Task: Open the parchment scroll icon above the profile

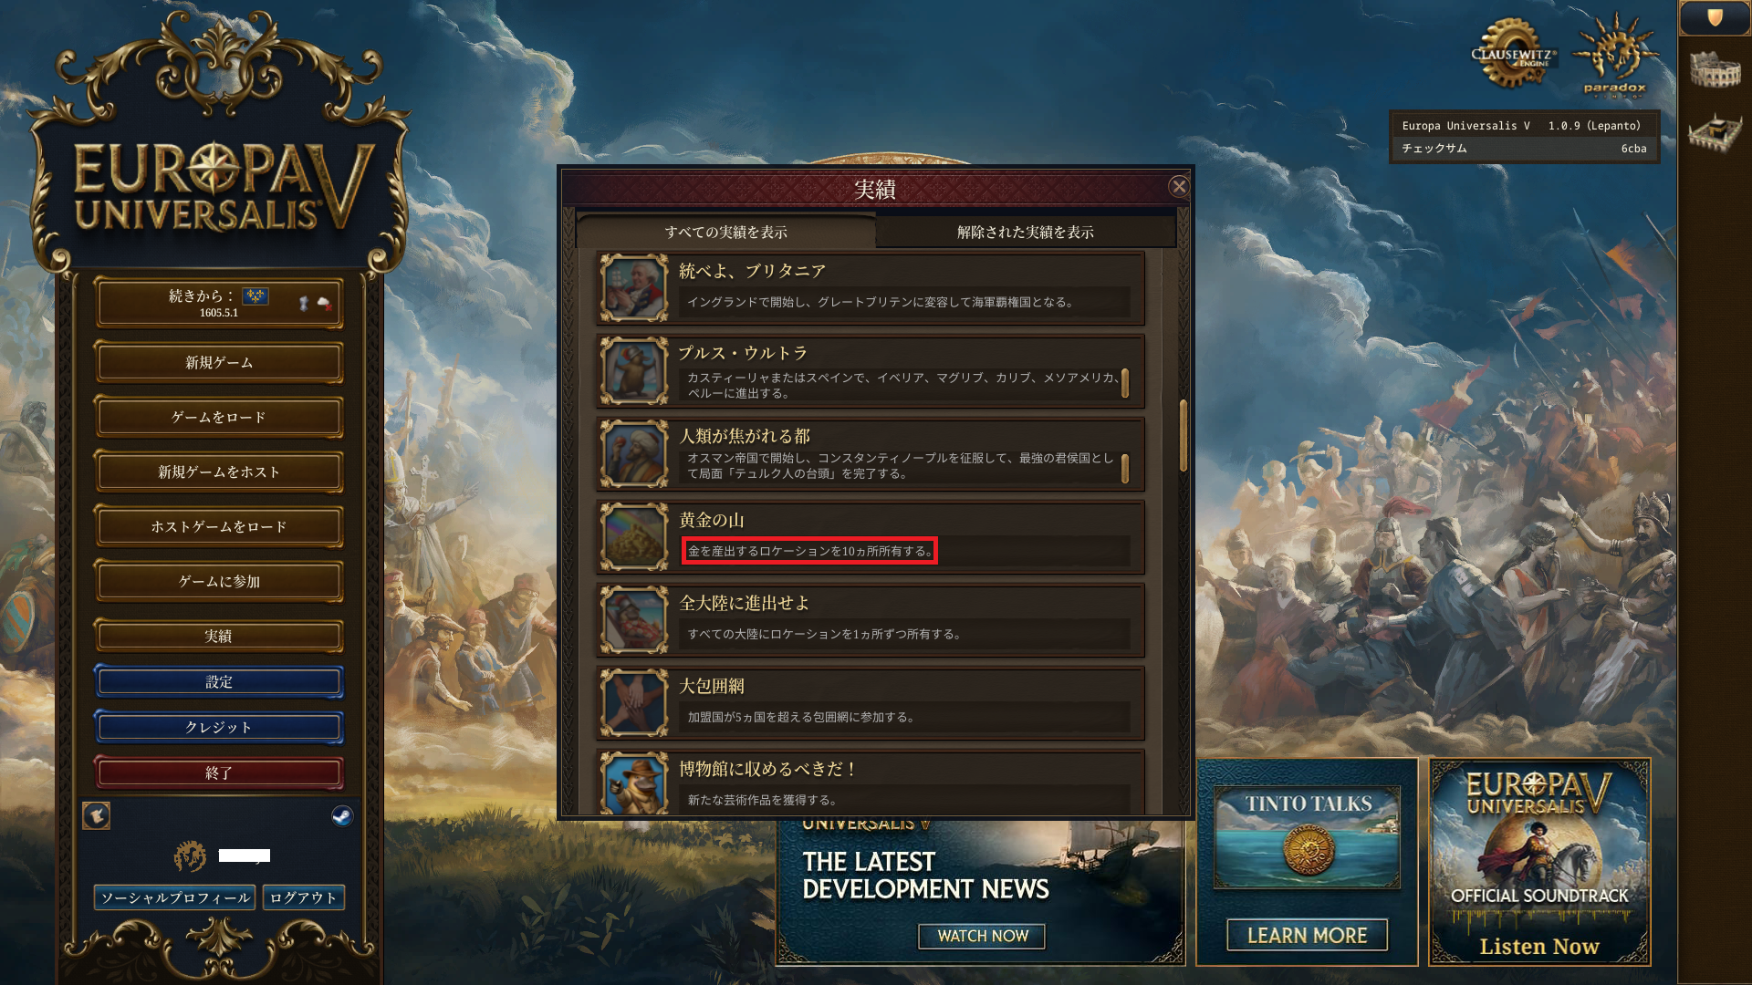Action: point(97,815)
